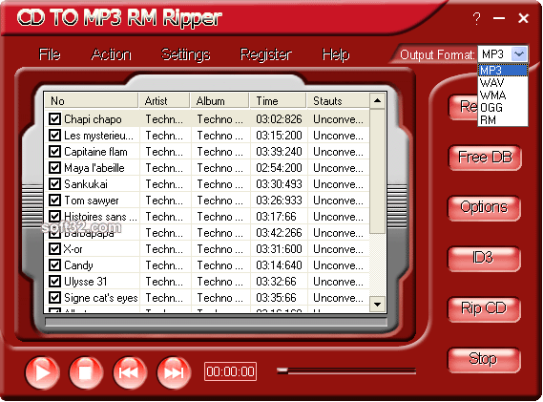Click the track list vertical scrollbar thumb
543x402 pixels.
click(378, 172)
